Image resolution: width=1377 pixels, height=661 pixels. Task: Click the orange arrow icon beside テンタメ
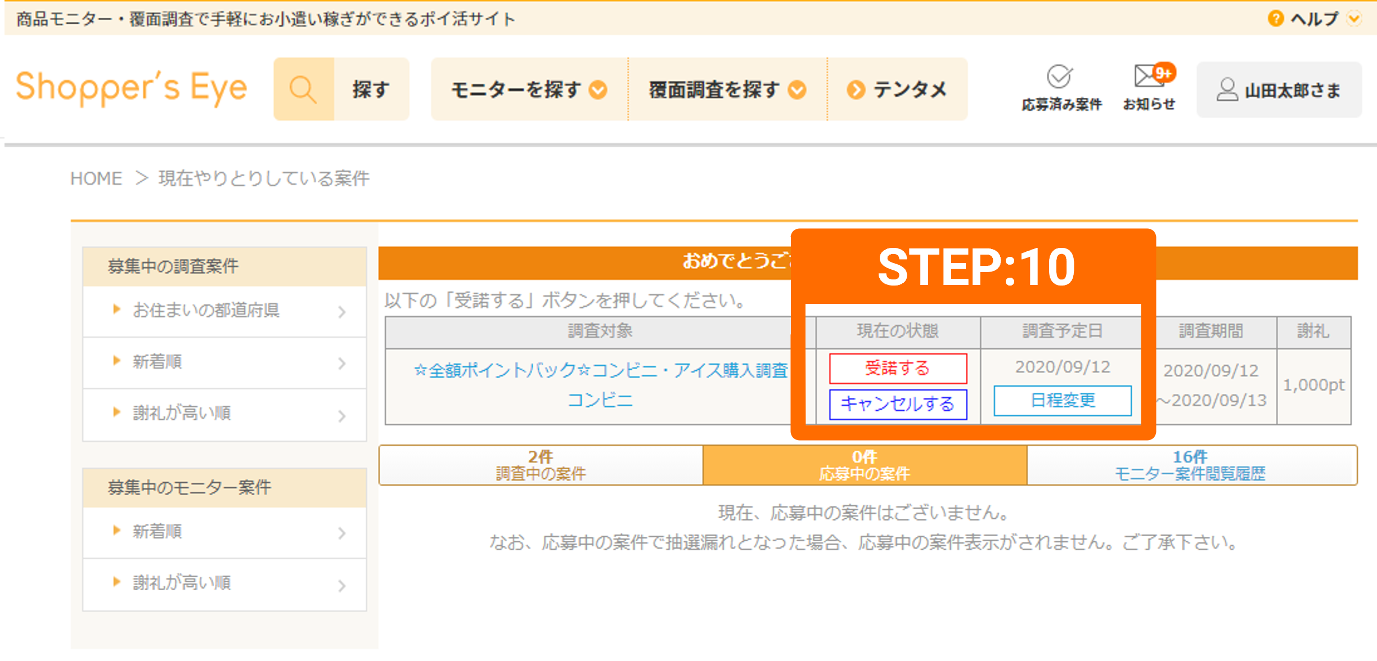tap(856, 90)
